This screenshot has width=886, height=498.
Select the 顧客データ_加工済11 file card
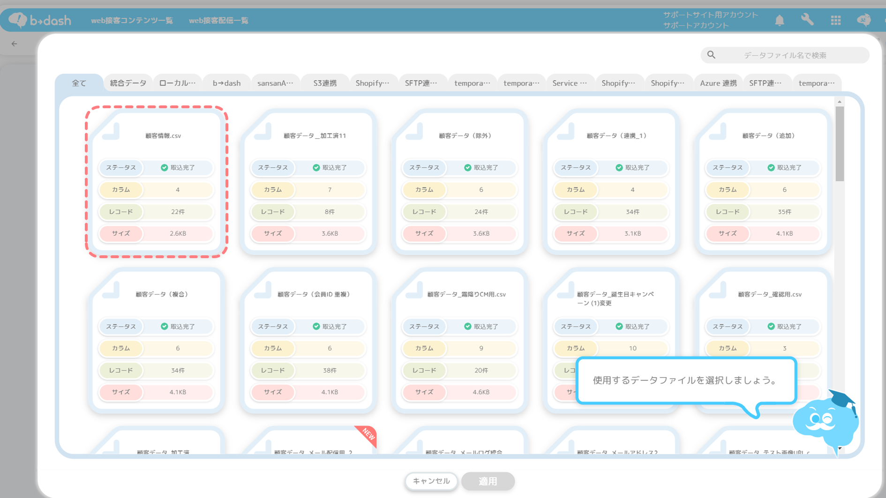click(x=308, y=182)
